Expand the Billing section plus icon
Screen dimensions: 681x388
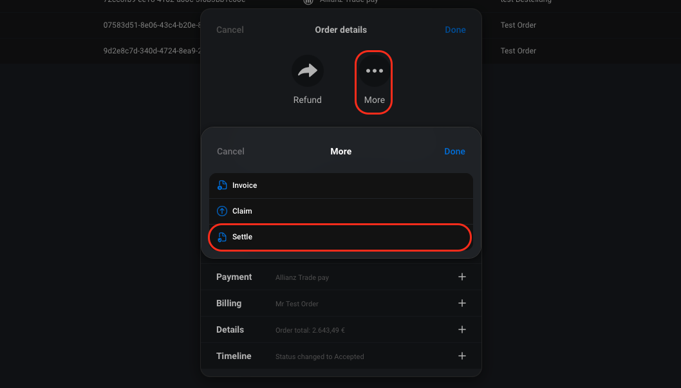click(462, 303)
